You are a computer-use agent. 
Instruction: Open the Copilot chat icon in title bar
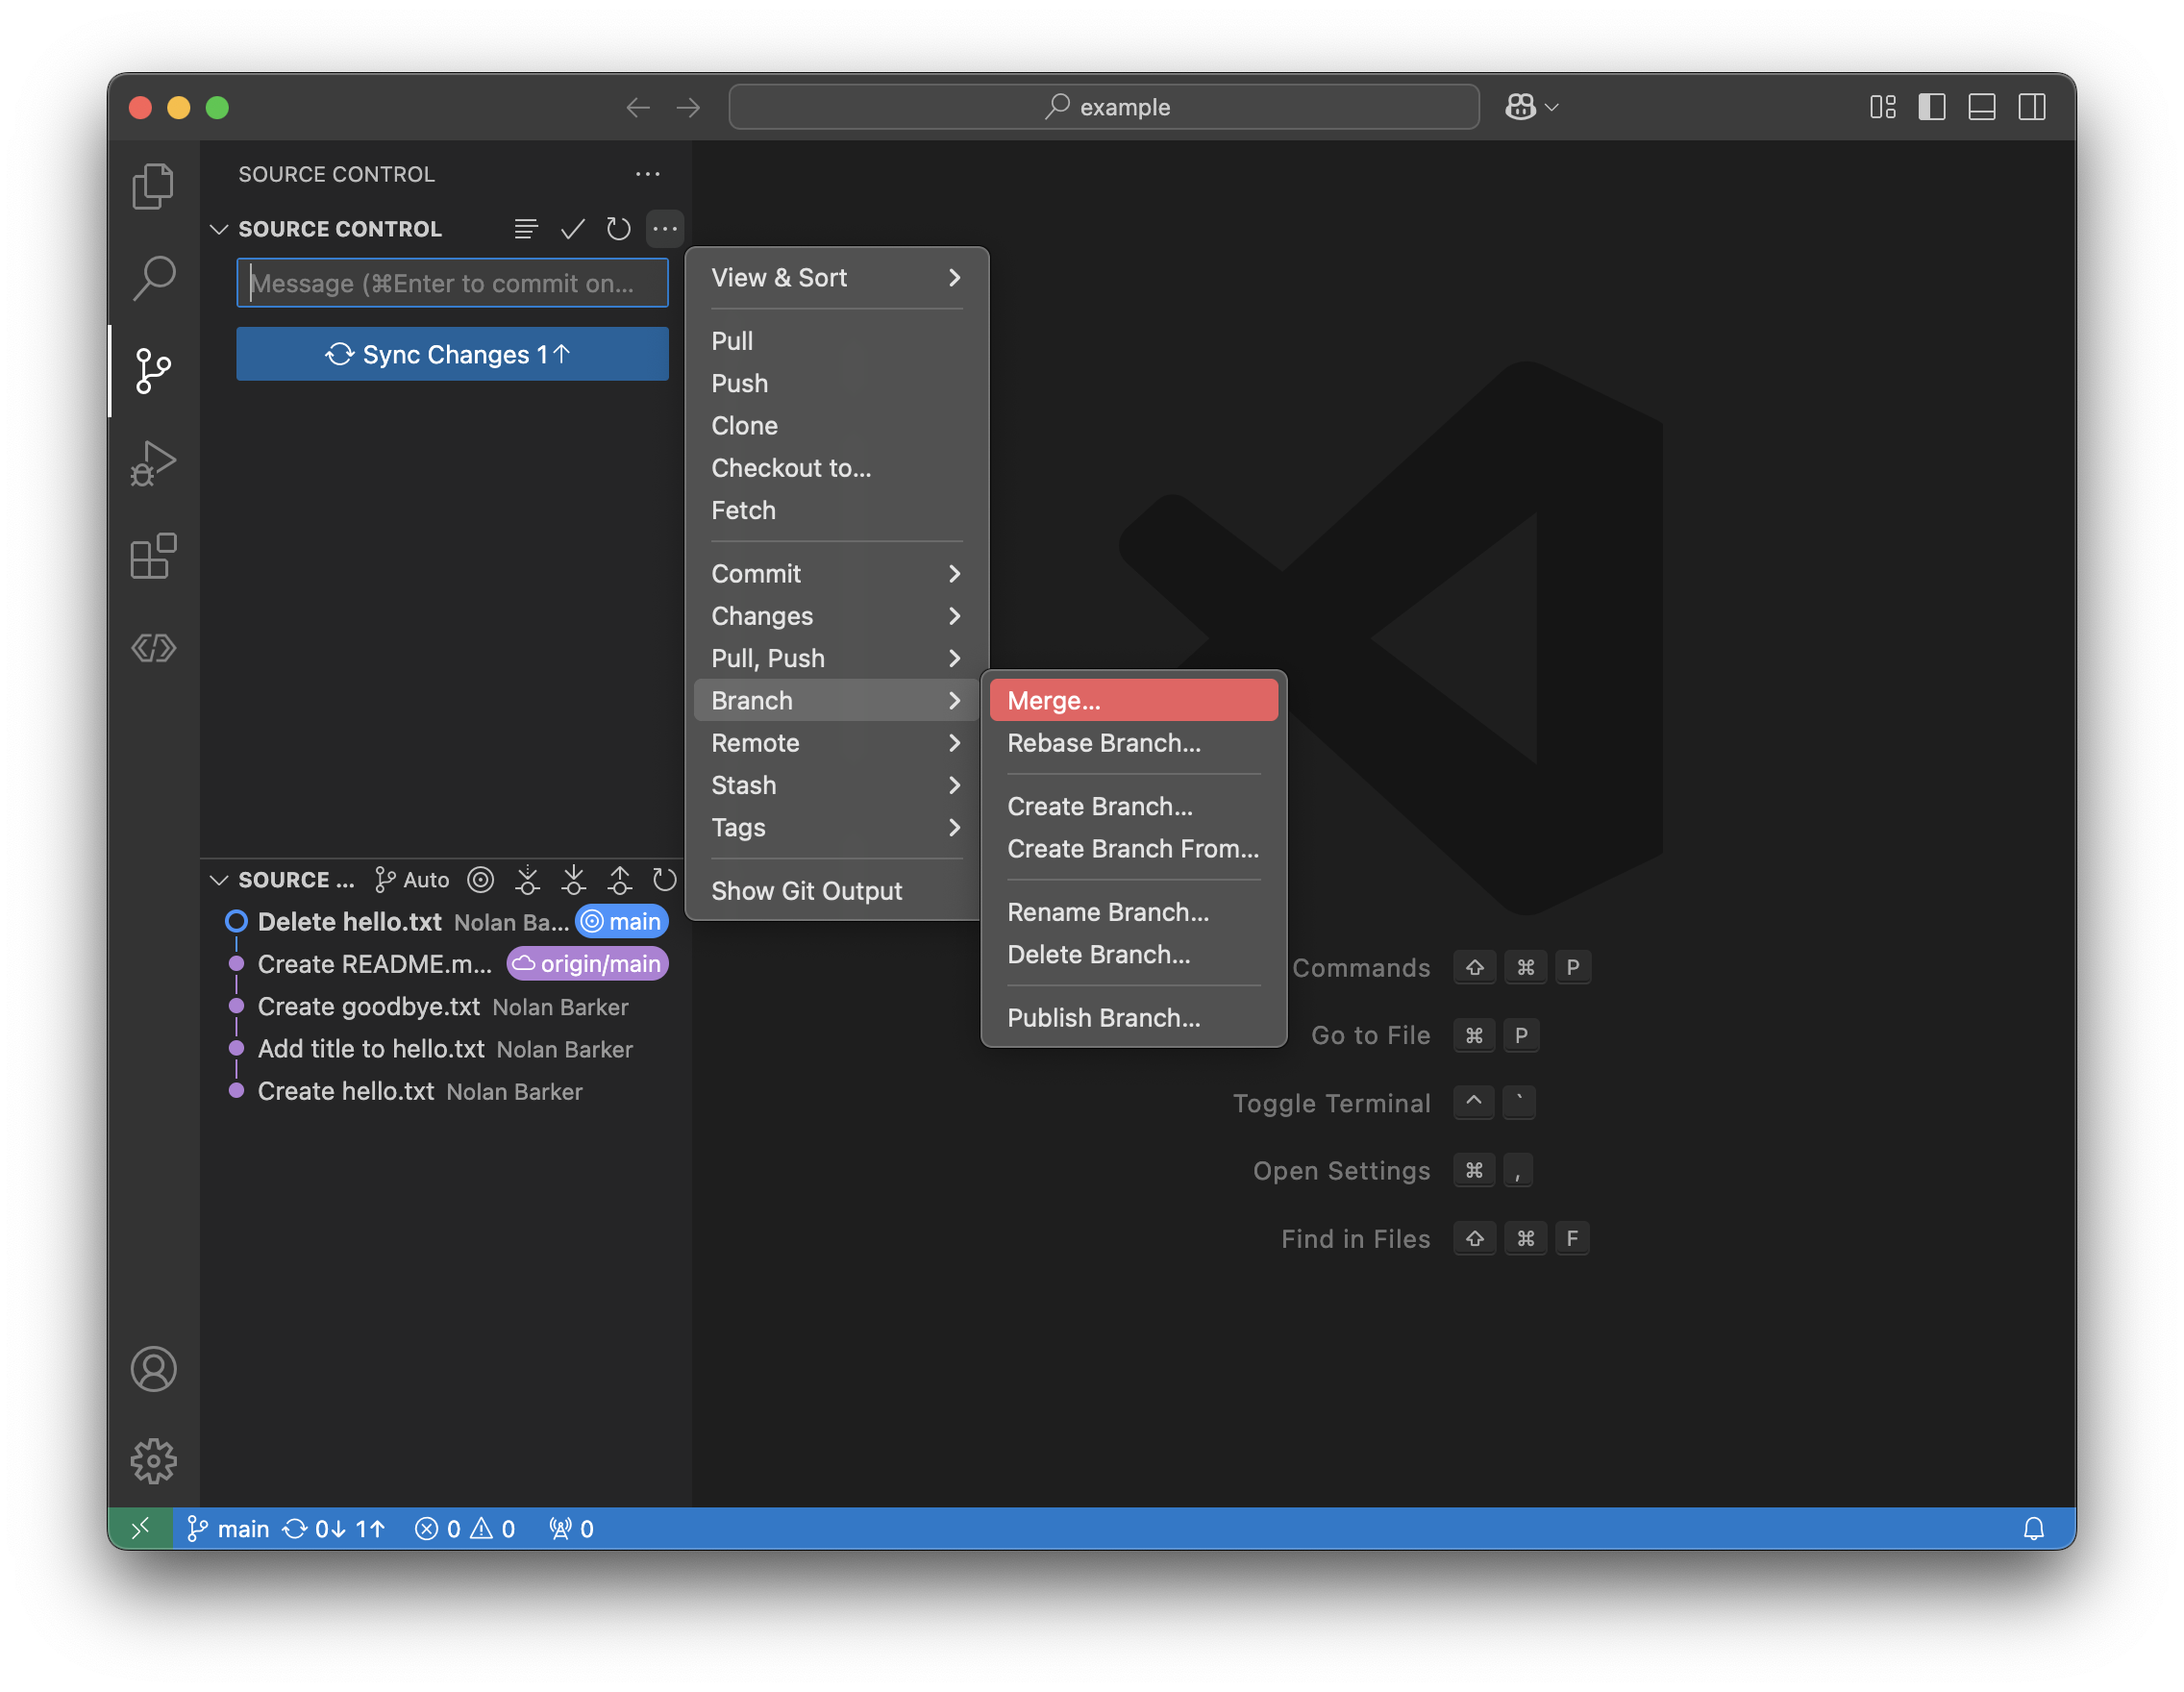click(x=1521, y=107)
